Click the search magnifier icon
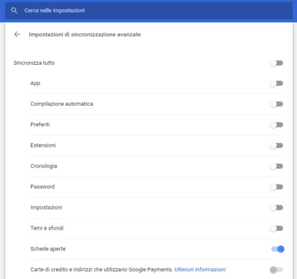The height and width of the screenshot is (279, 297). 14,11
